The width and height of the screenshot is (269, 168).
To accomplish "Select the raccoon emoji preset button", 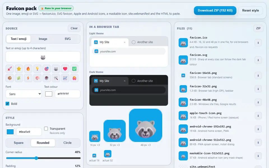I will tap(56, 69).
